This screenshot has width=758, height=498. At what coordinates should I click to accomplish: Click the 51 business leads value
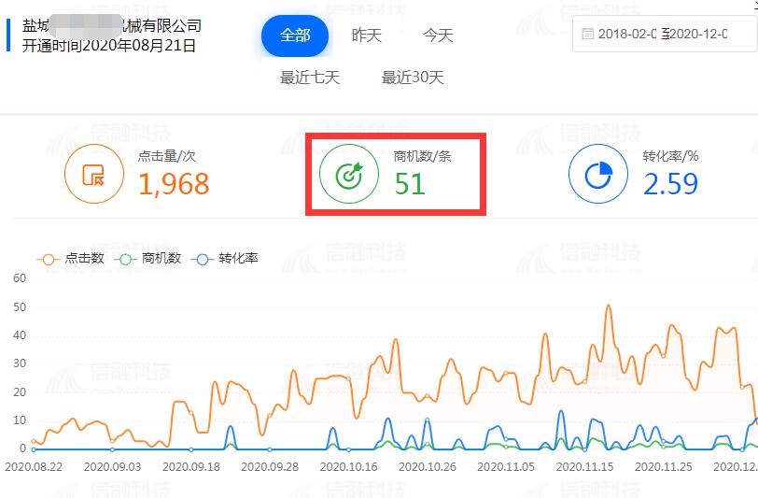tap(410, 184)
